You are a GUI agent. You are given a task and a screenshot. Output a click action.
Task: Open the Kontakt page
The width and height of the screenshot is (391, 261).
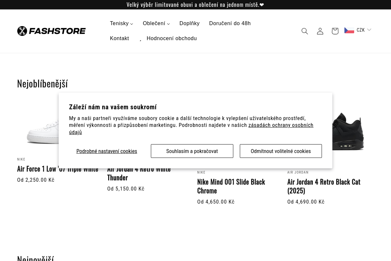(x=120, y=38)
